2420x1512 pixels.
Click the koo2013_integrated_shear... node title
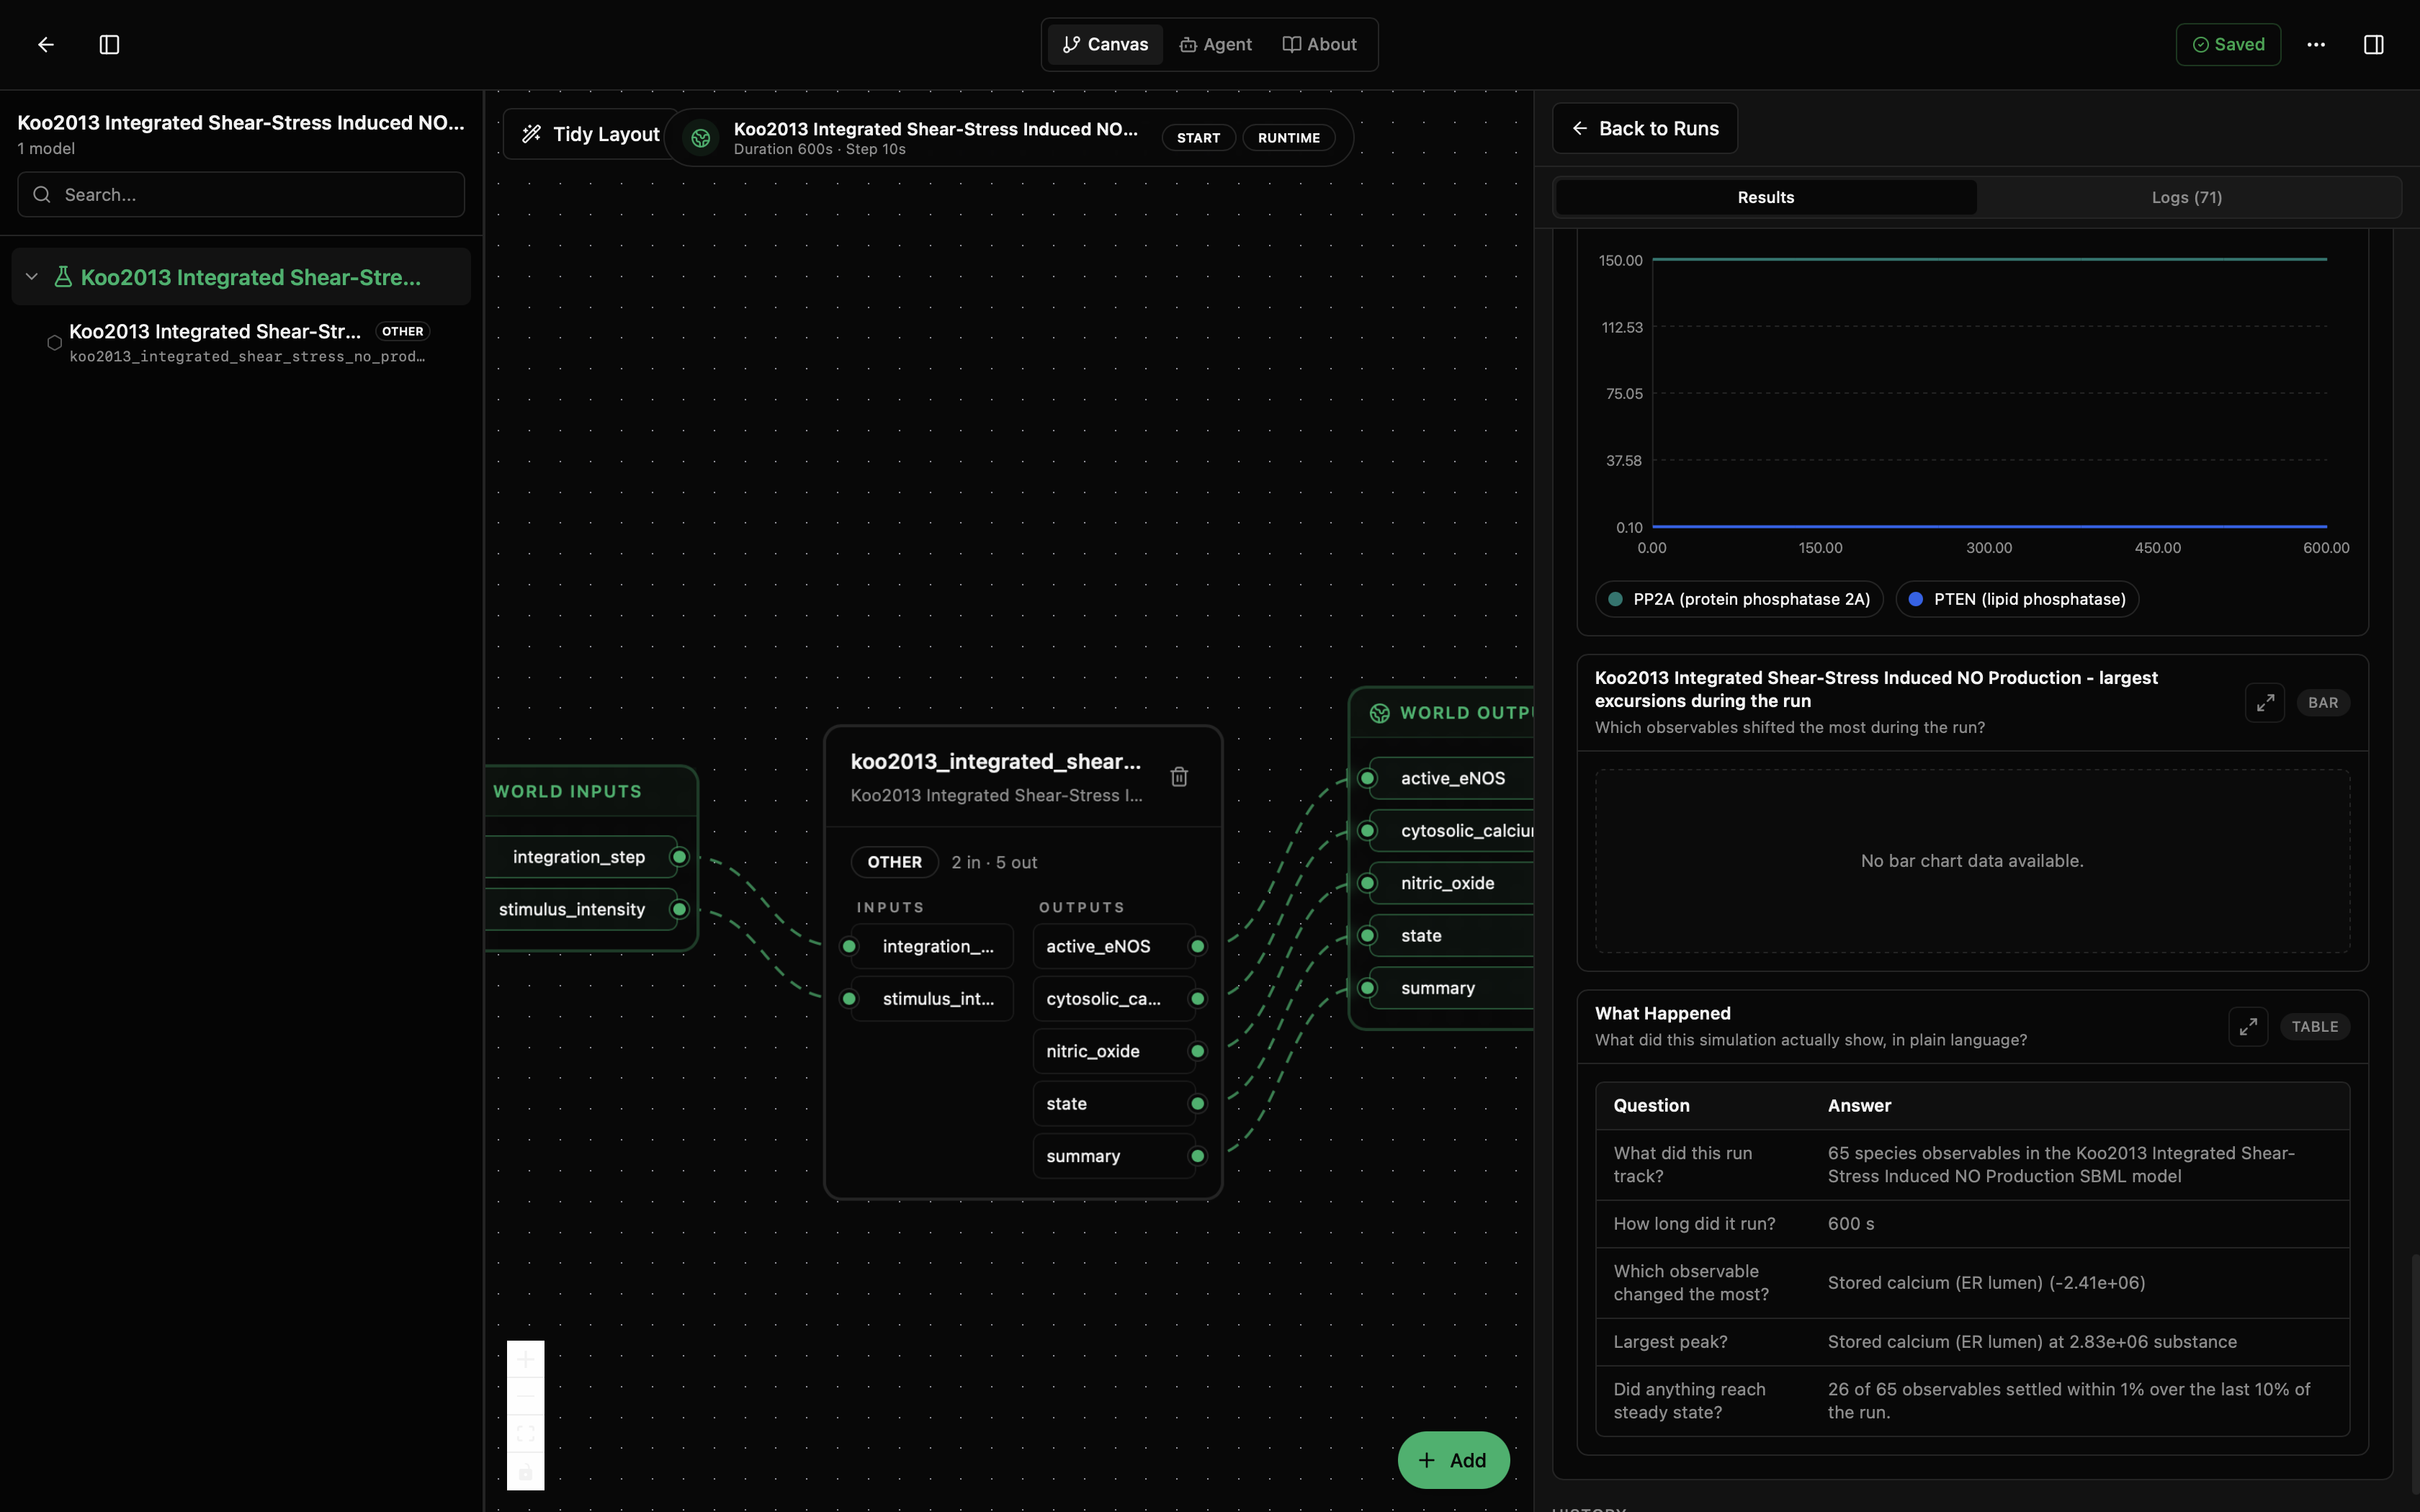point(996,761)
